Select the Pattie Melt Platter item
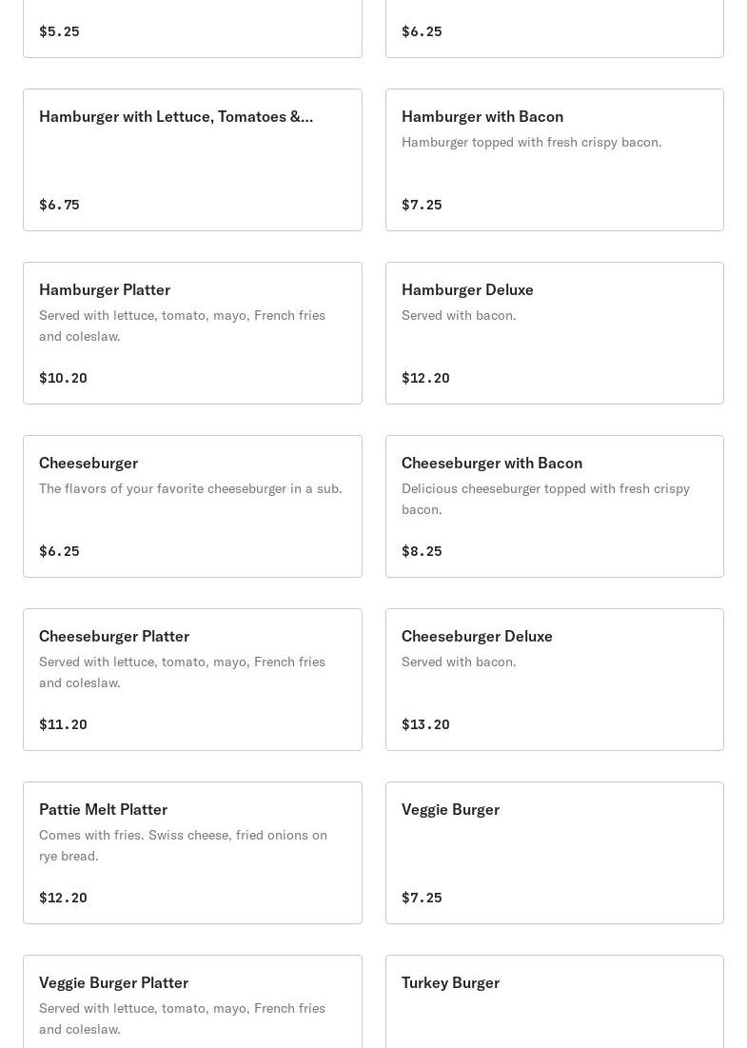 [x=192, y=853]
